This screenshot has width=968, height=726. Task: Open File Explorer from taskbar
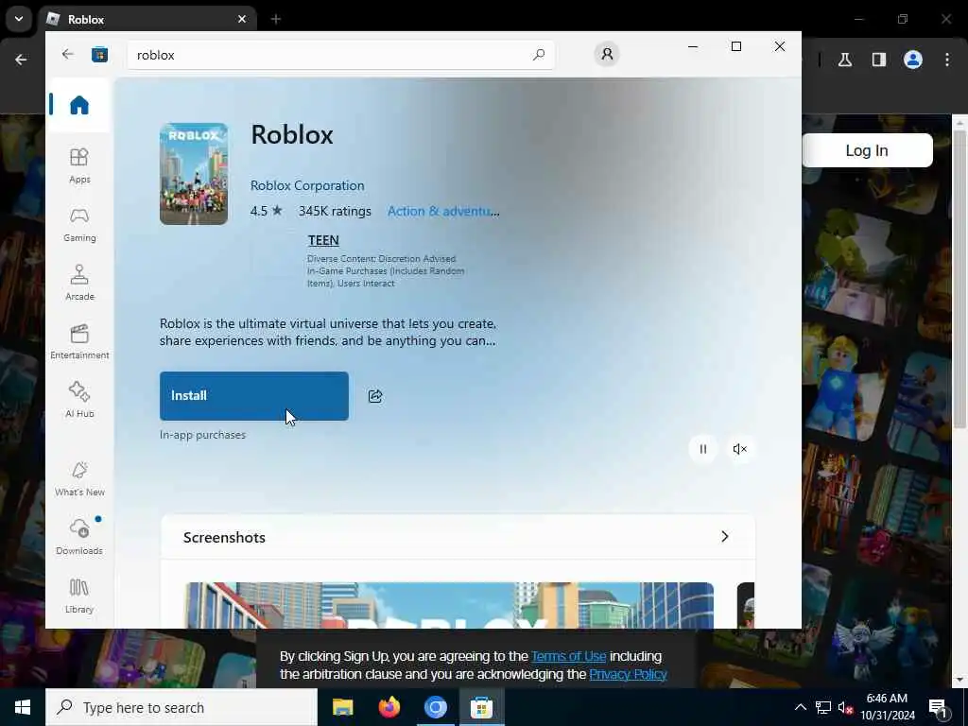342,707
